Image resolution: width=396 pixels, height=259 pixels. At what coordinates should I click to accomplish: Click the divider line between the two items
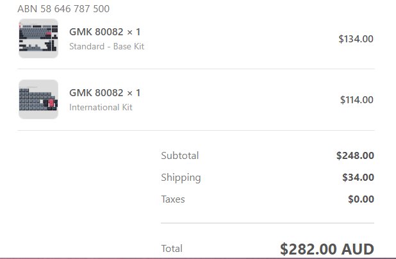pyautogui.click(x=196, y=69)
